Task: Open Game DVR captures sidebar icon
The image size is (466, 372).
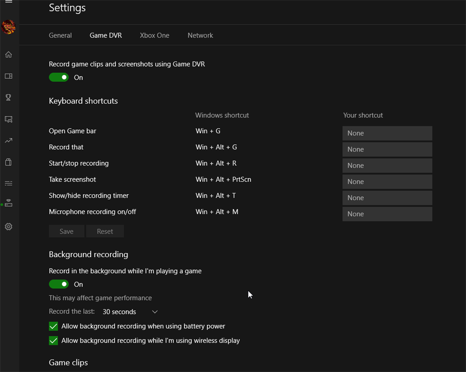Action: coord(9,119)
